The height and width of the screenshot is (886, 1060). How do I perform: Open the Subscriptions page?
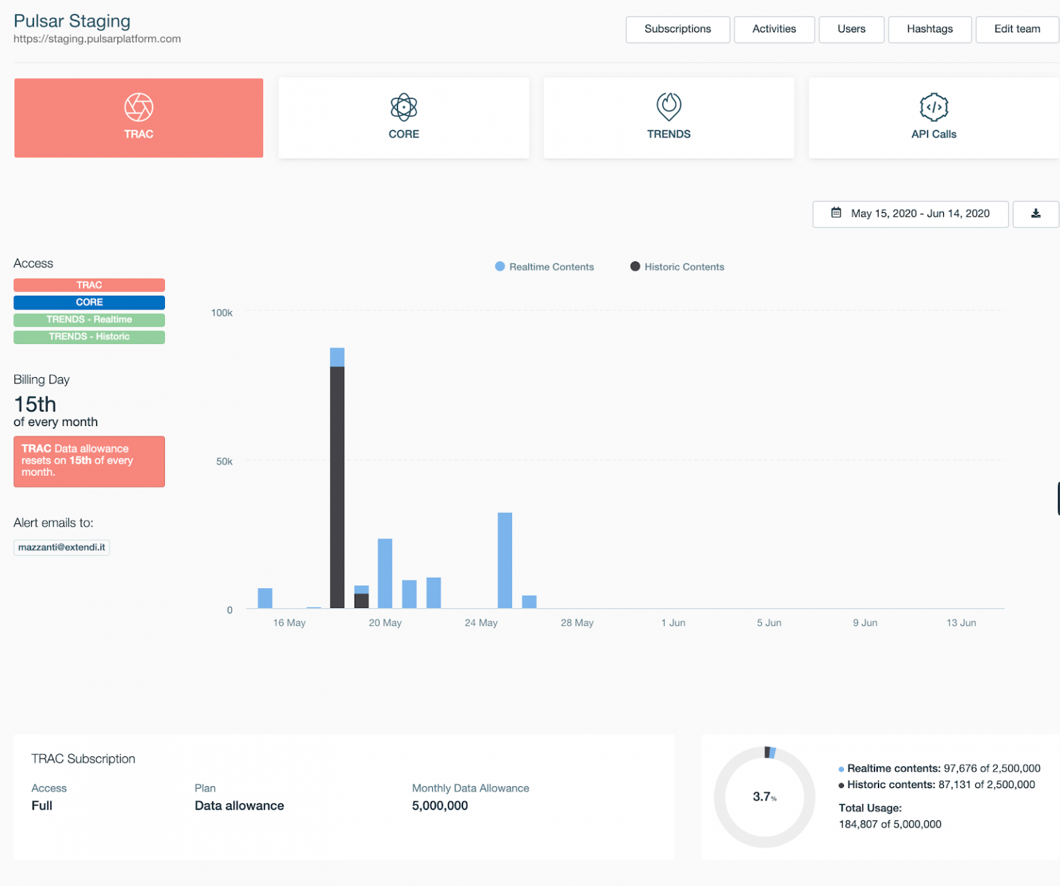click(677, 29)
